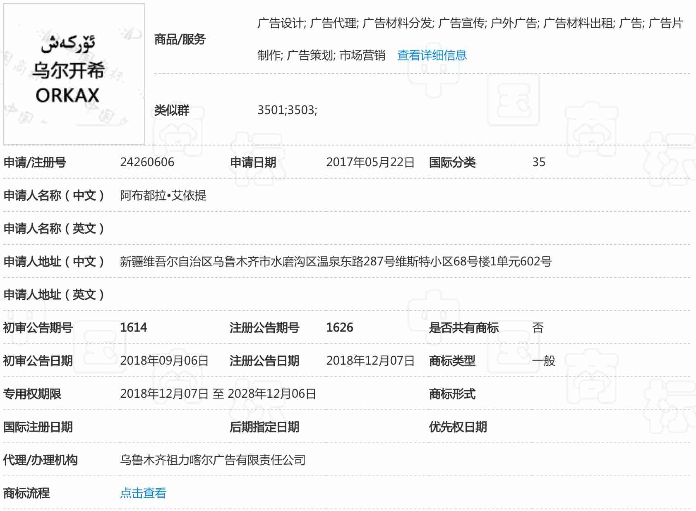
Task: Click the shared trademark value 否
Action: click(538, 327)
